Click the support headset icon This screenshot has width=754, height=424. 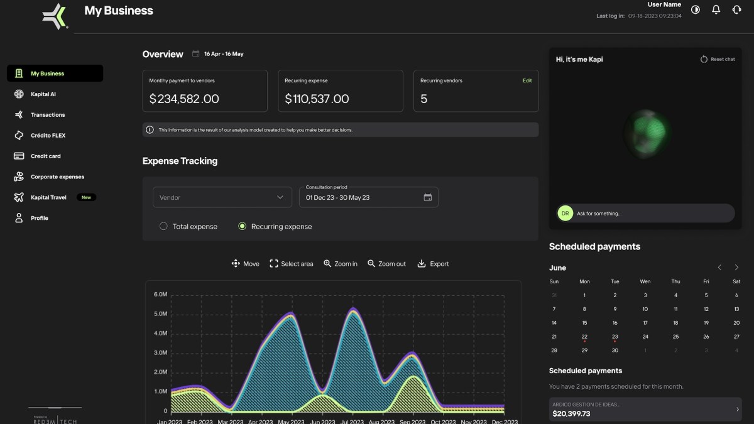pos(736,10)
